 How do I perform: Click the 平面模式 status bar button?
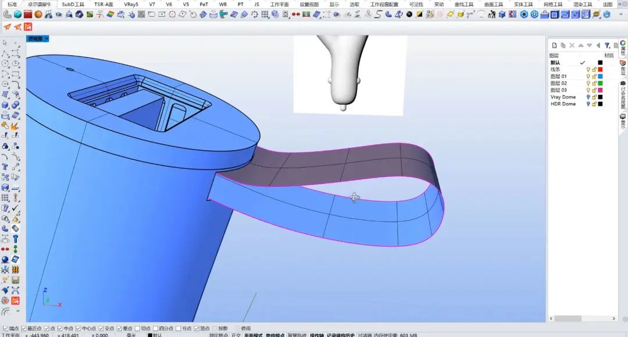click(x=253, y=335)
